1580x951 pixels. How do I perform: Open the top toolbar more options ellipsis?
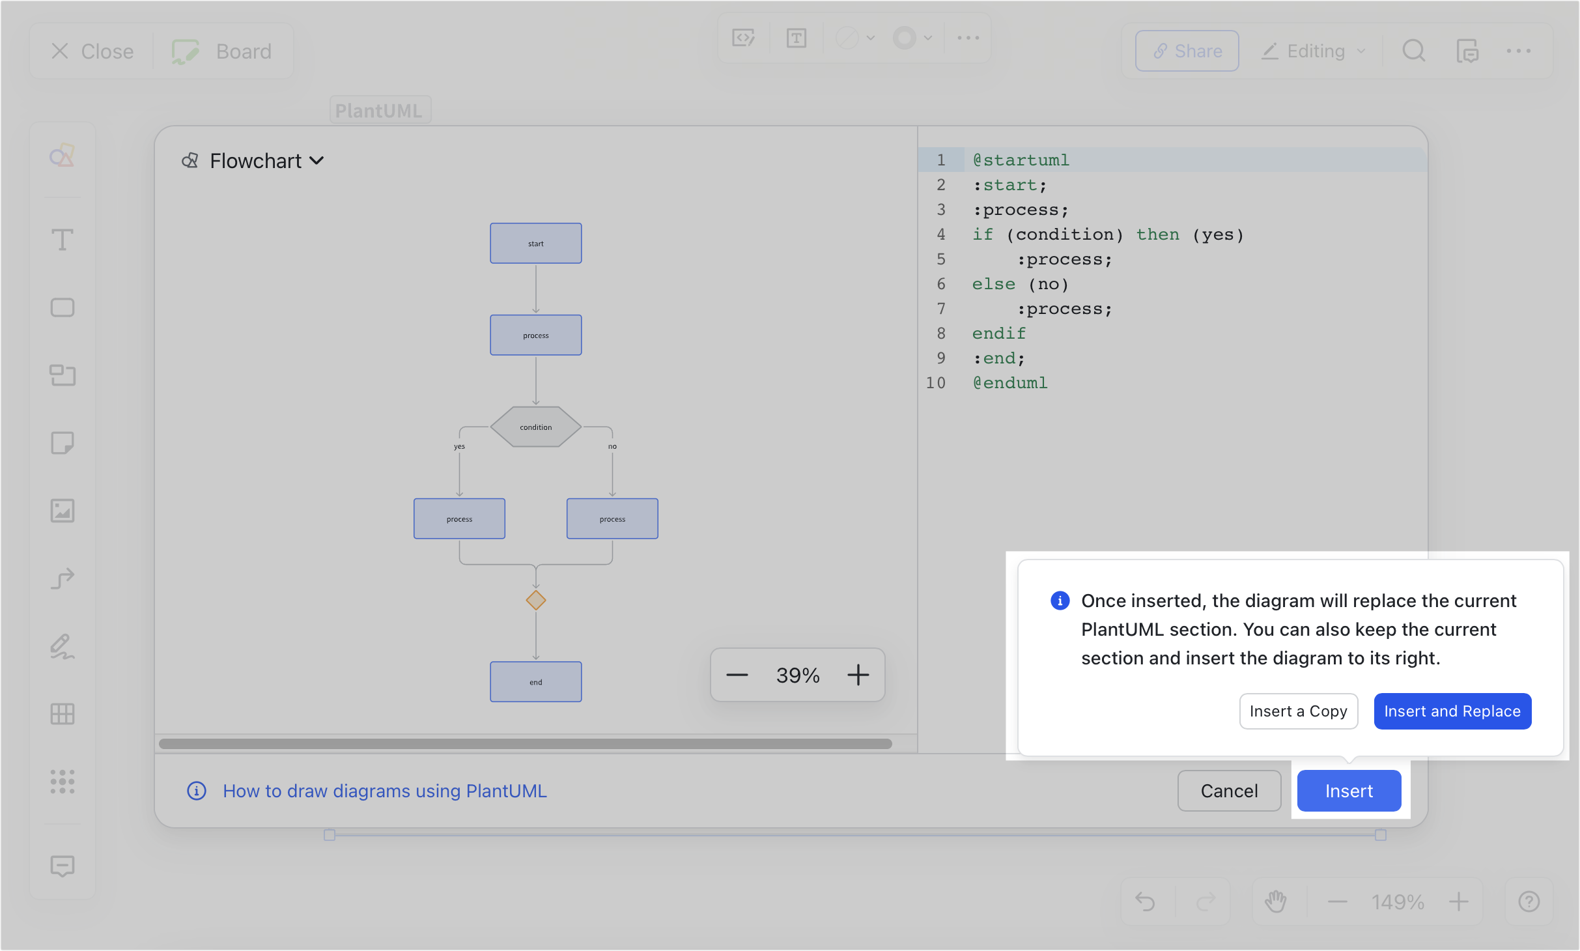point(968,38)
